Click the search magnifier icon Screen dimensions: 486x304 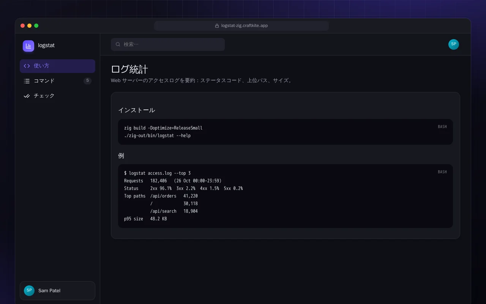118,44
